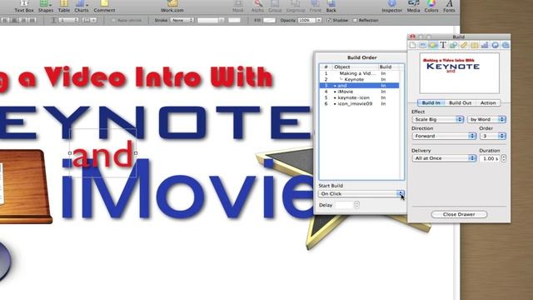Toggle the Auto-shrink checkbox
The height and width of the screenshot is (300, 533).
point(113,20)
